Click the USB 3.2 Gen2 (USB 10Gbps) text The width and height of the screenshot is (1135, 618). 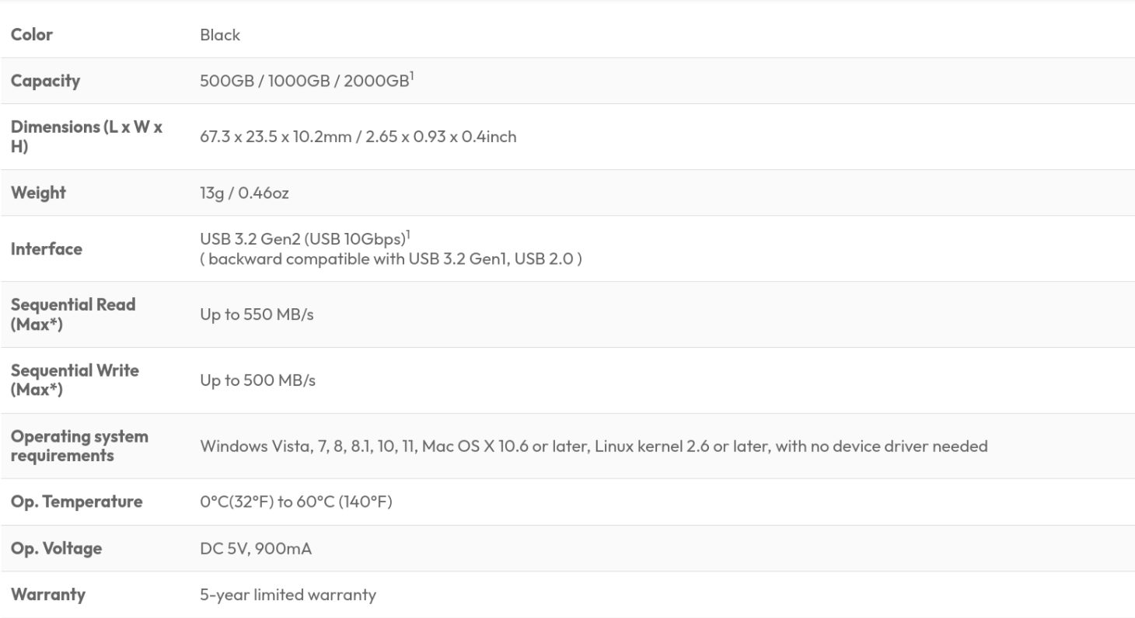click(302, 238)
